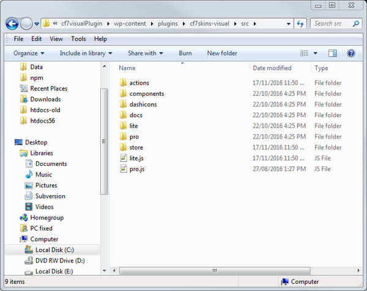Click the refresh button beside address bar

[300, 24]
